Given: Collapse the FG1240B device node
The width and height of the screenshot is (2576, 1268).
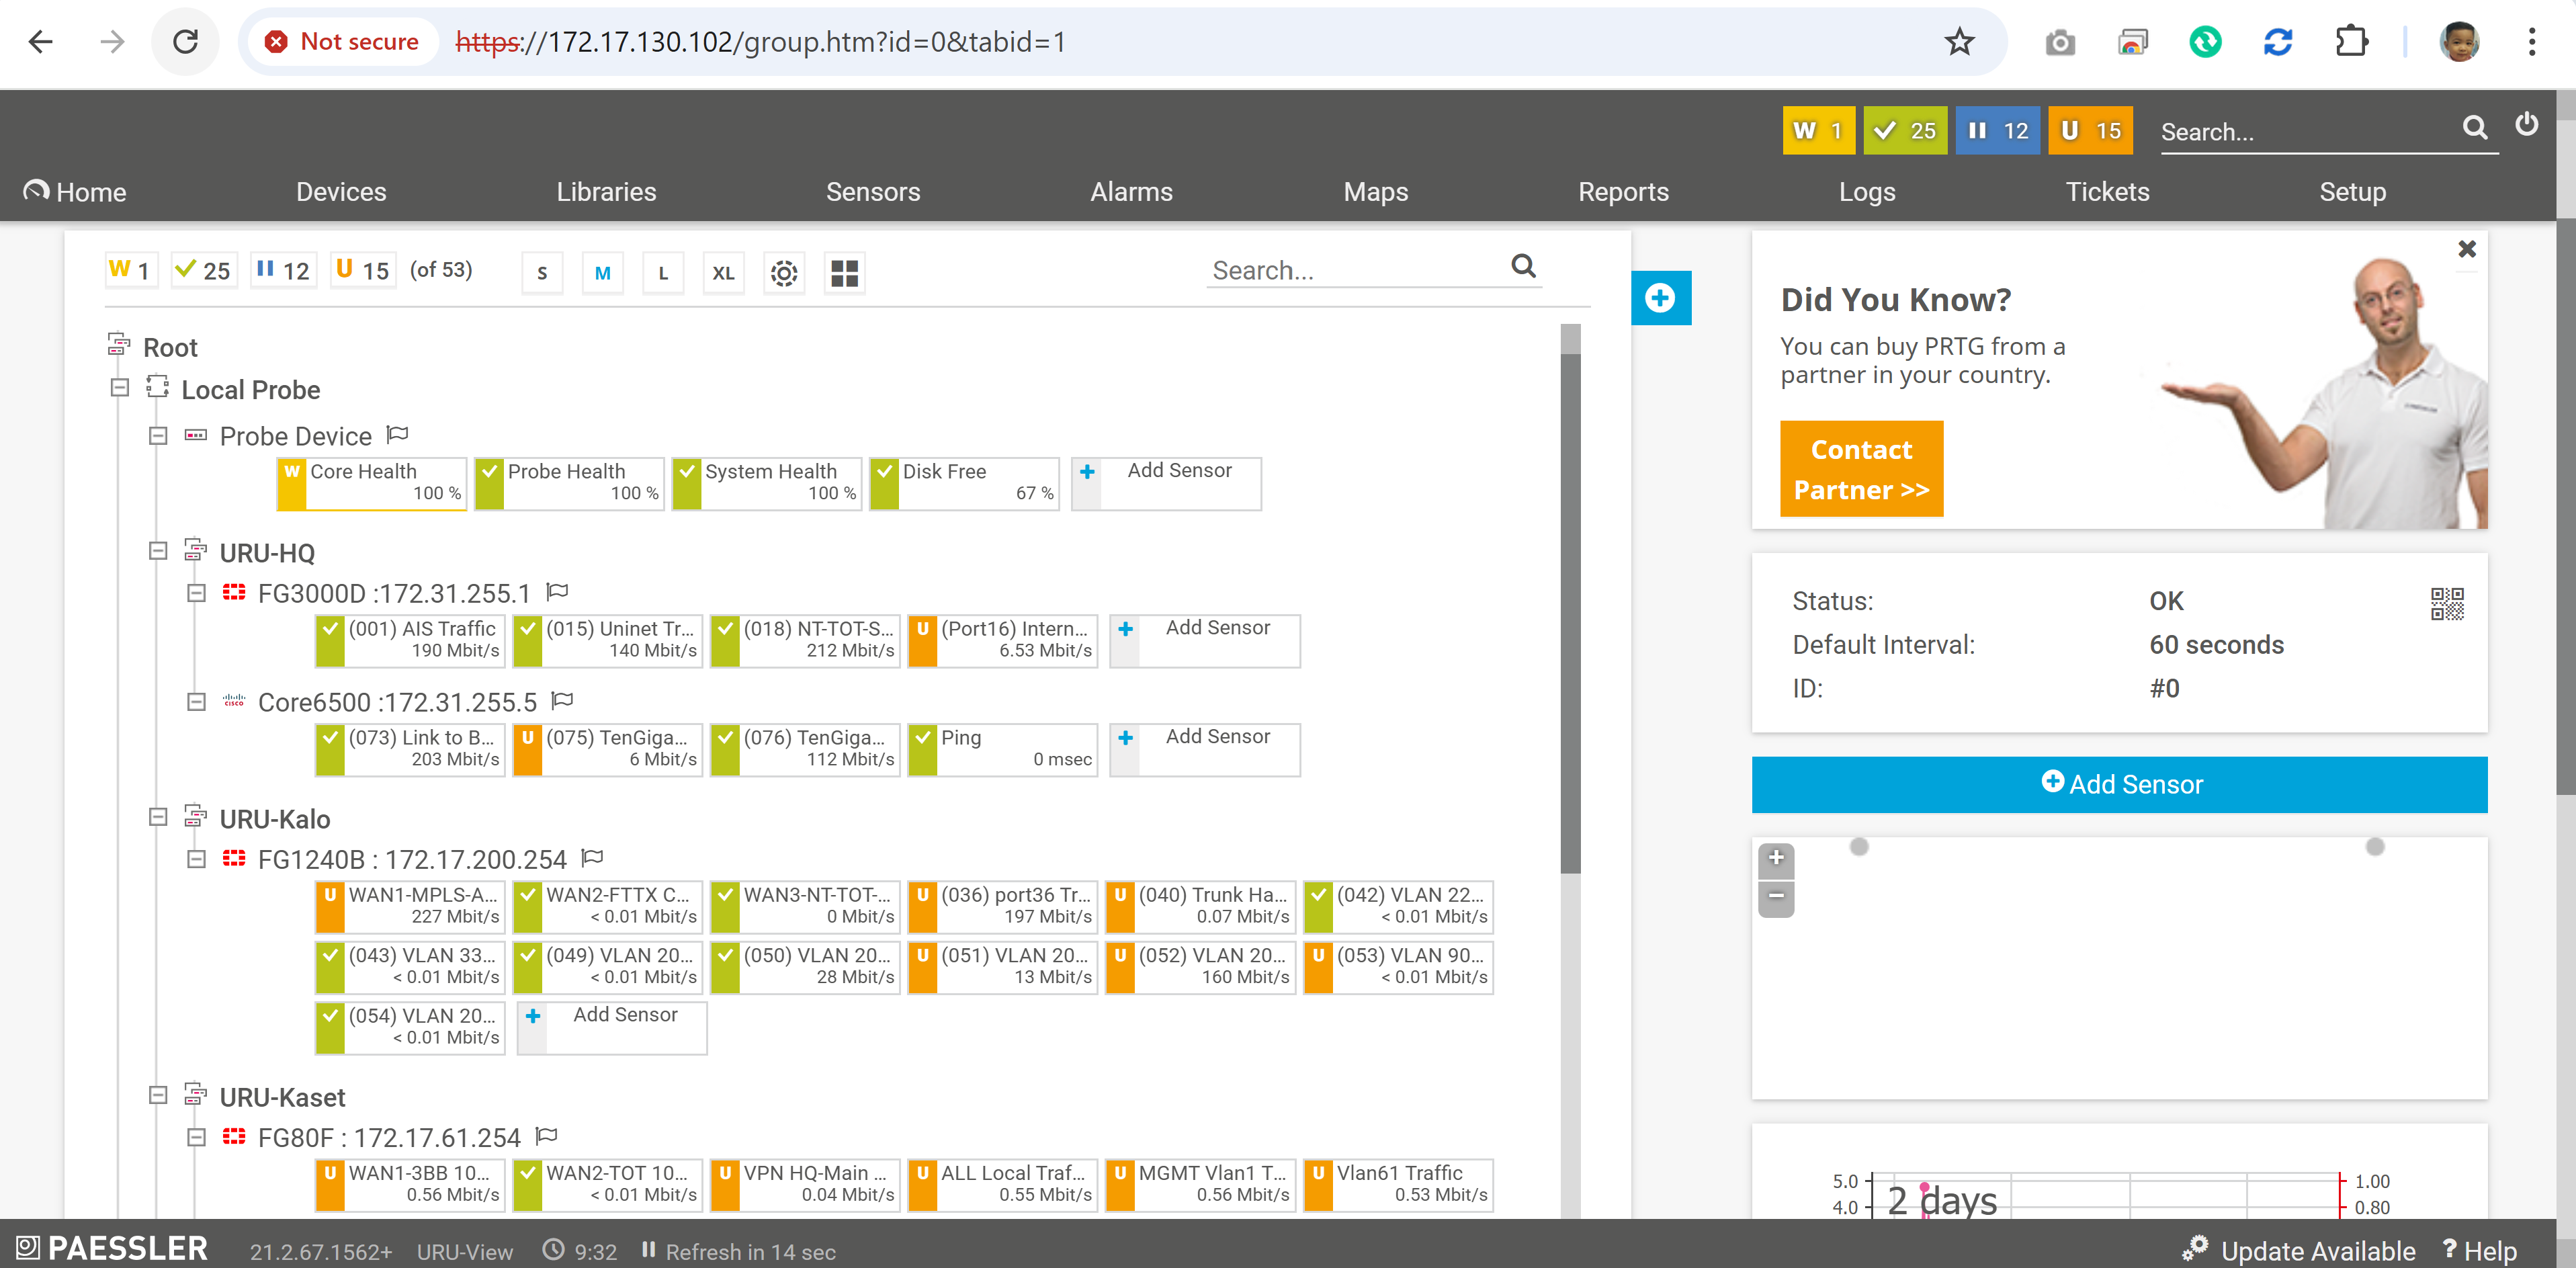Looking at the screenshot, I should click(197, 859).
